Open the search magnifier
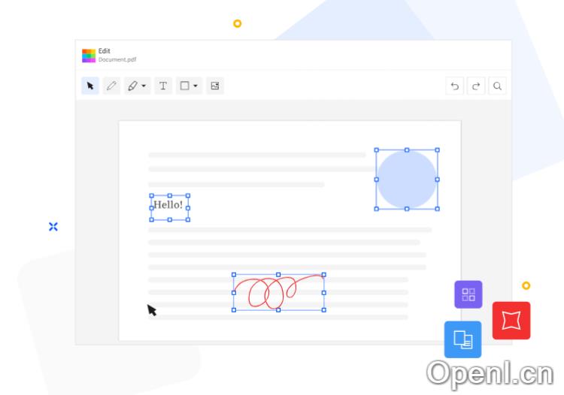 pos(497,86)
